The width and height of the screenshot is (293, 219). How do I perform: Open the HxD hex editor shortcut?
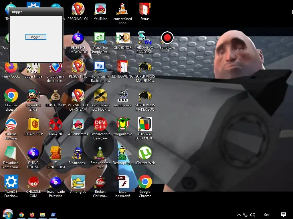122,38
